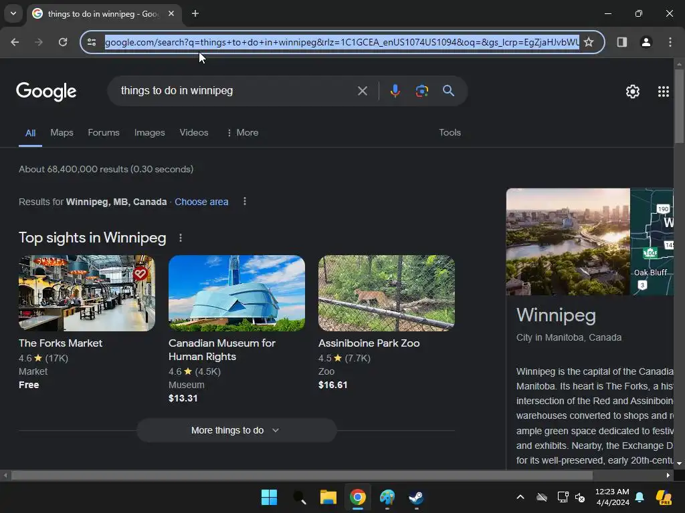Click the forward navigation arrow
The image size is (685, 513).
[39, 42]
